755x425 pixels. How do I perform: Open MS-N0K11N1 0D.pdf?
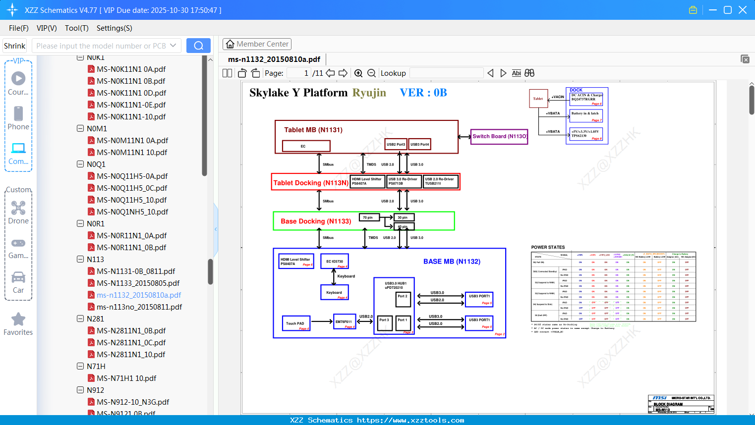click(x=131, y=93)
